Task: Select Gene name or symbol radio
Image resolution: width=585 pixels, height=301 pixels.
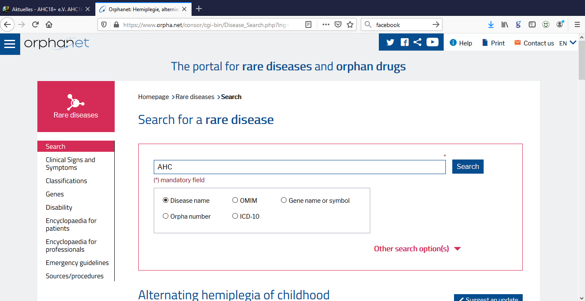Action: pos(283,200)
